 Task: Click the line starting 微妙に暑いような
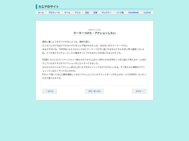pyautogui.click(x=66, y=42)
